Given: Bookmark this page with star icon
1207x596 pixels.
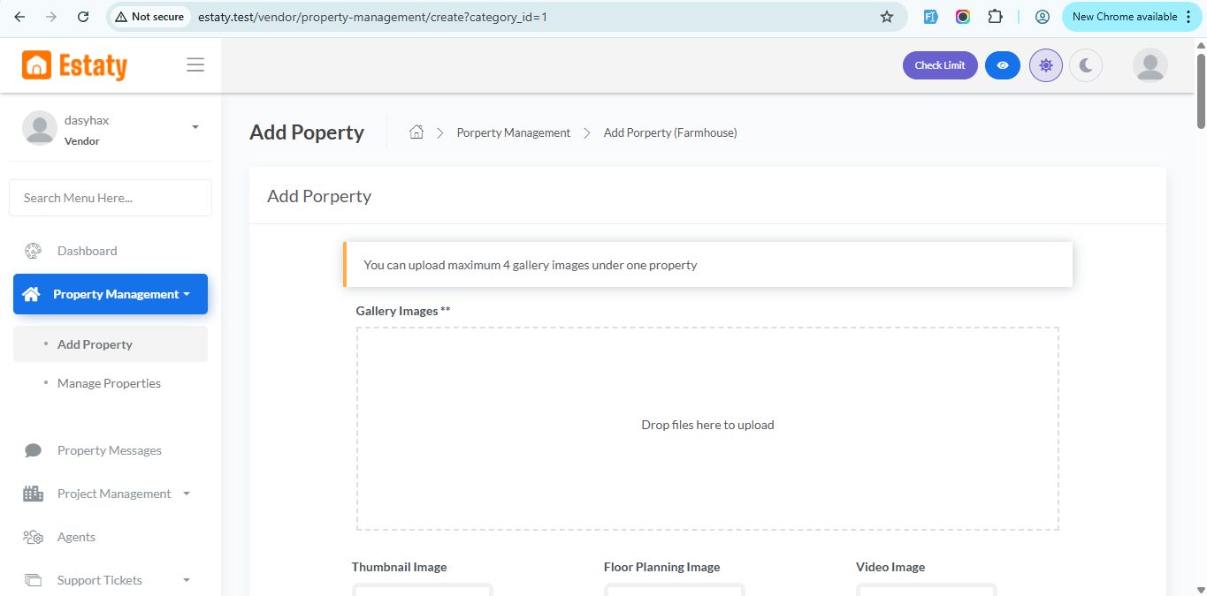Looking at the screenshot, I should pyautogui.click(x=886, y=17).
